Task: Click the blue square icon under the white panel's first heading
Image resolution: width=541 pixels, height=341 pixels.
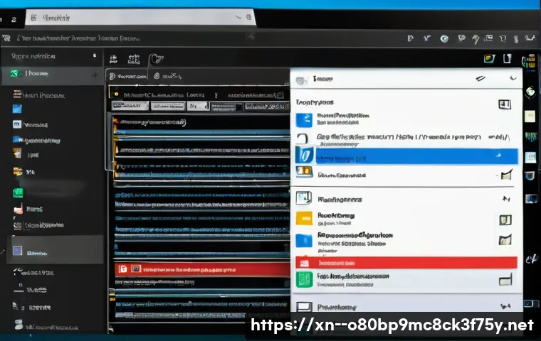Action: (x=304, y=119)
